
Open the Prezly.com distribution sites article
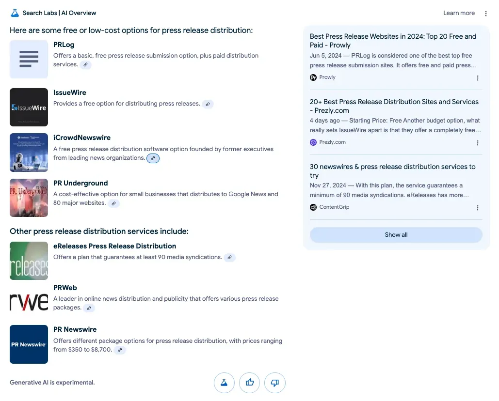tap(394, 107)
